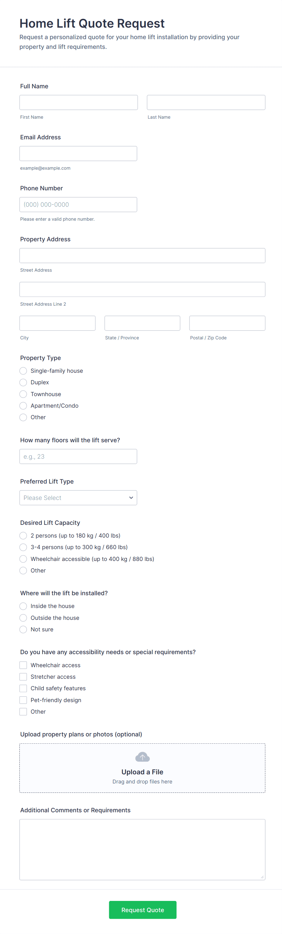Choose the Townhouse radio option
Screen dimensions: 282x934
click(x=23, y=394)
